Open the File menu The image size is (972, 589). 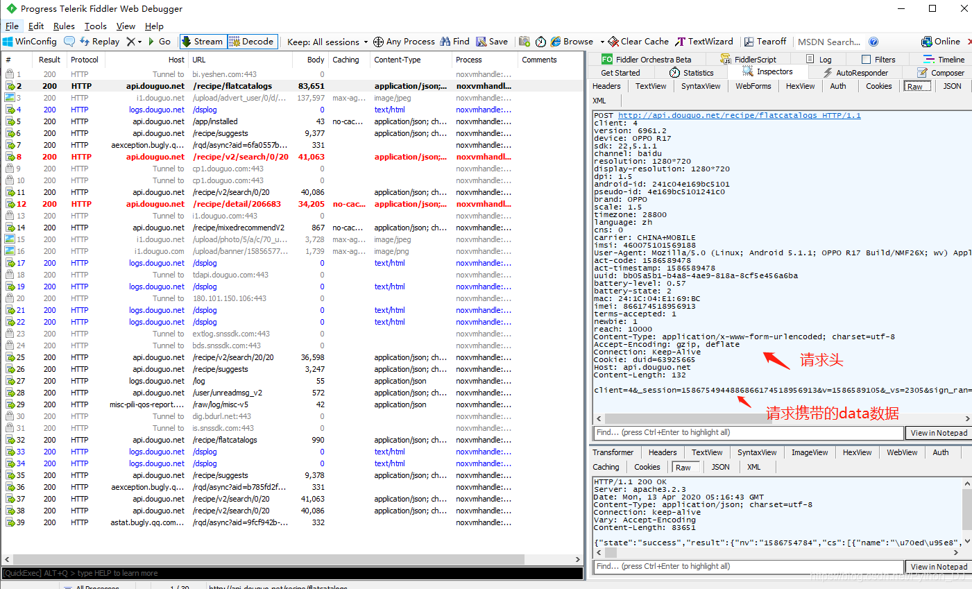click(x=12, y=26)
